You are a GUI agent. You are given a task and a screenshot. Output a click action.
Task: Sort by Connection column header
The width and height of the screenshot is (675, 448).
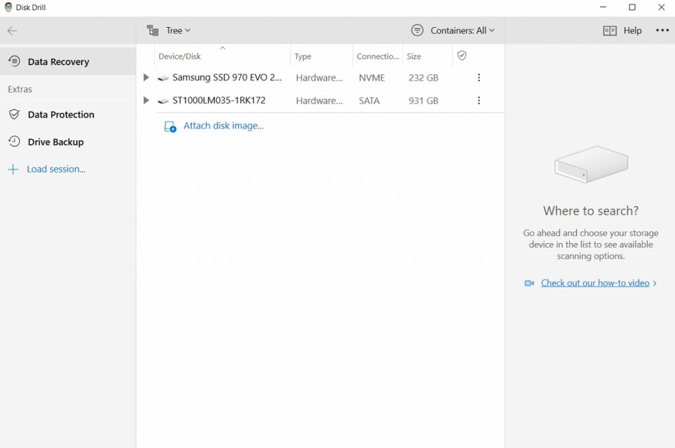point(378,56)
